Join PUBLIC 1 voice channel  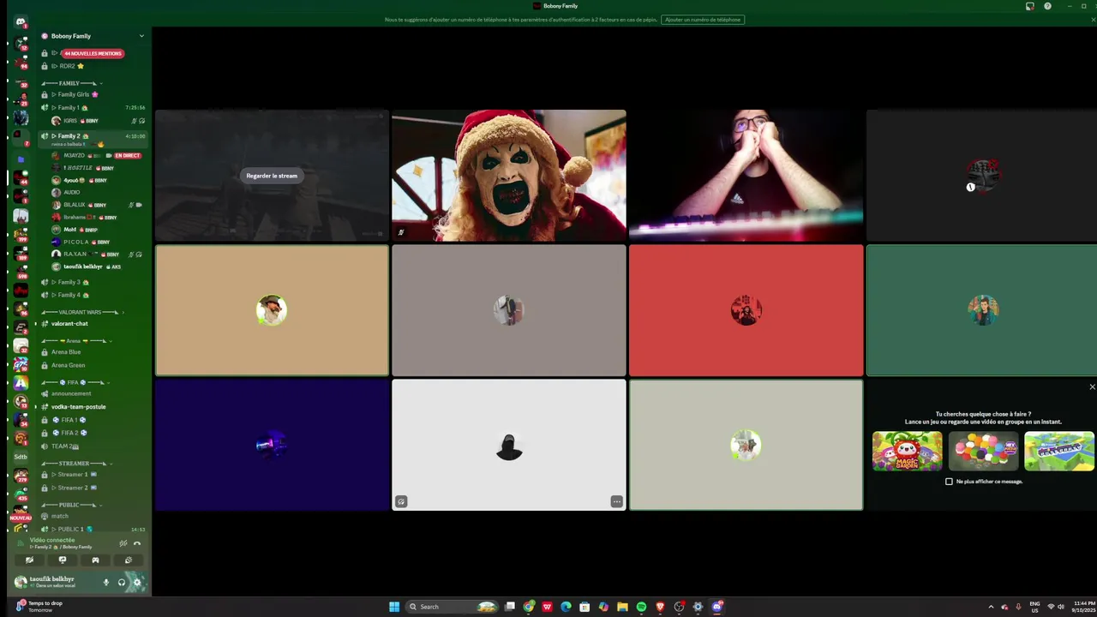click(x=93, y=529)
